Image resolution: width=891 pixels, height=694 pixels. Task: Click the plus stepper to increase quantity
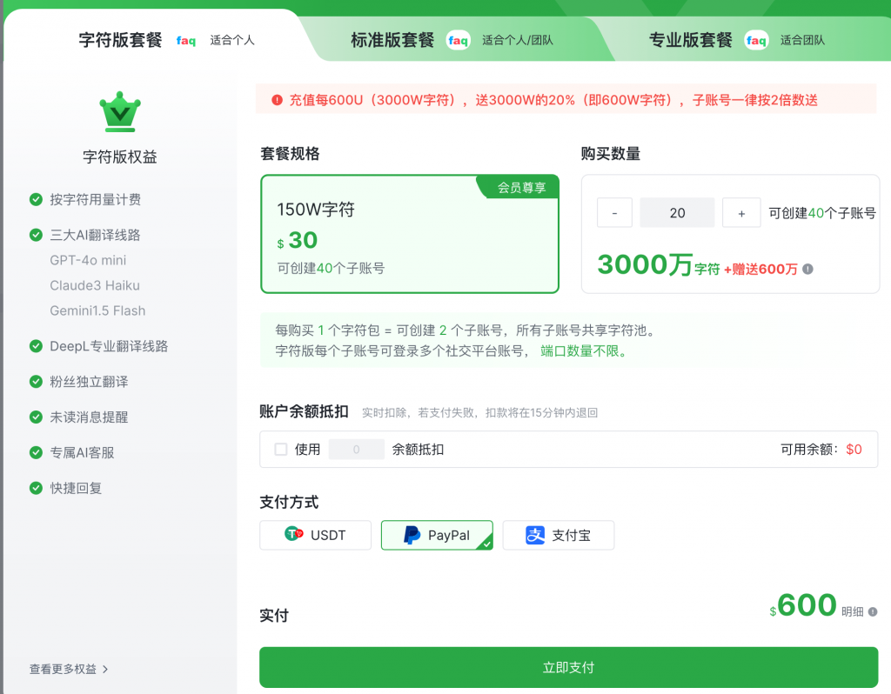pos(740,211)
